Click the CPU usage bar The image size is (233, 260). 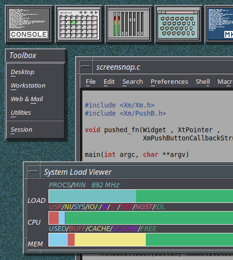click(141, 218)
